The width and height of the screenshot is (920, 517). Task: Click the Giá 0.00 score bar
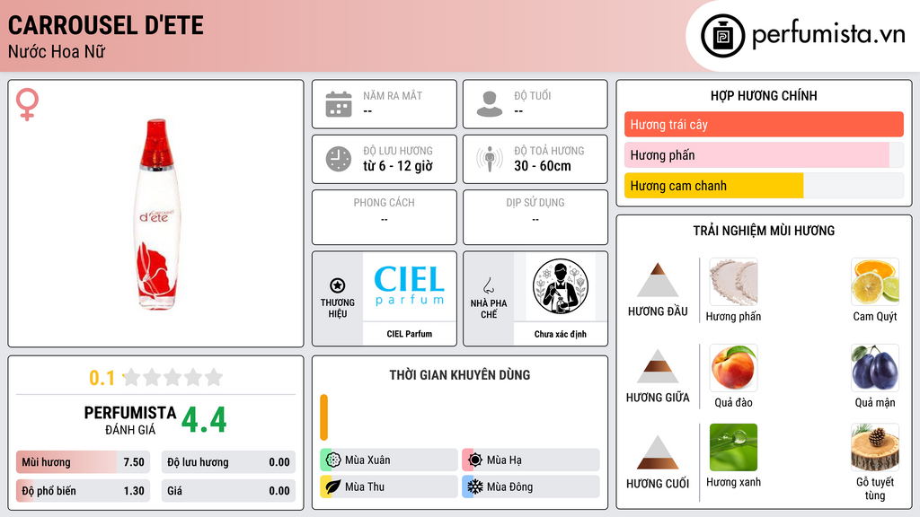click(x=228, y=491)
